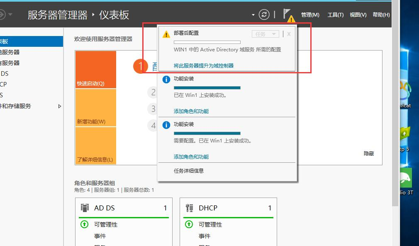419x246 pixels.
Task: Open 事件 in the AD DS tile
Action: tap(100, 236)
